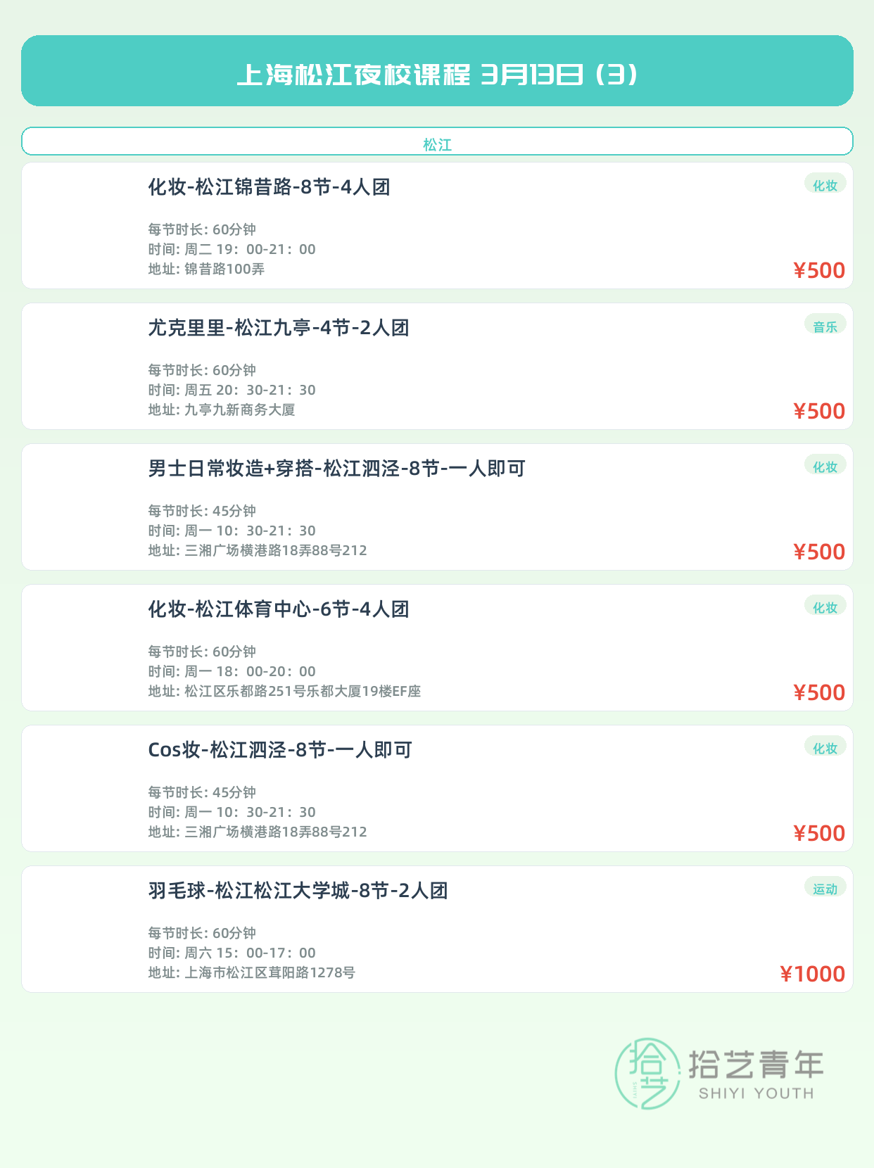Open the Cos妆-松江泗泾 course title
The height and width of the screenshot is (1168, 874).
[x=280, y=750]
